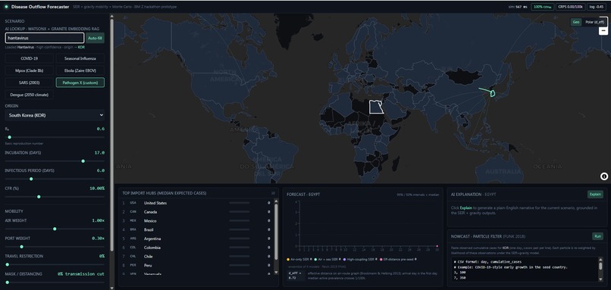The image size is (611, 290).
Task: Switch map to Geo view
Action: click(x=575, y=22)
